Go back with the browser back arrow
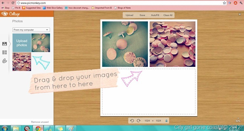 pos(3,3)
